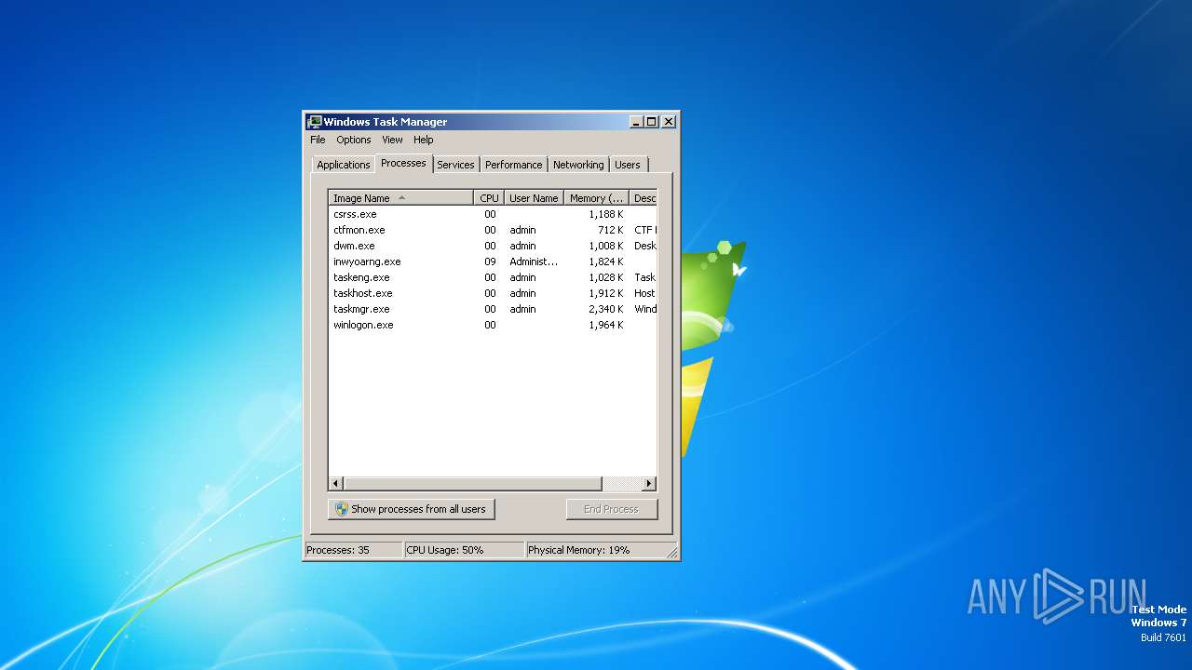Open the File menu

tap(318, 140)
